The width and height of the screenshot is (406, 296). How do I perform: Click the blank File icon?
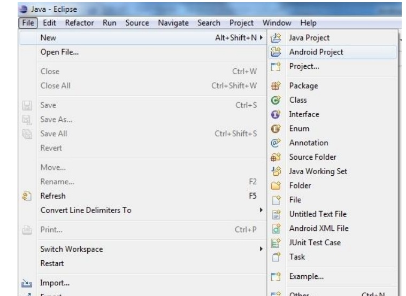[275, 200]
